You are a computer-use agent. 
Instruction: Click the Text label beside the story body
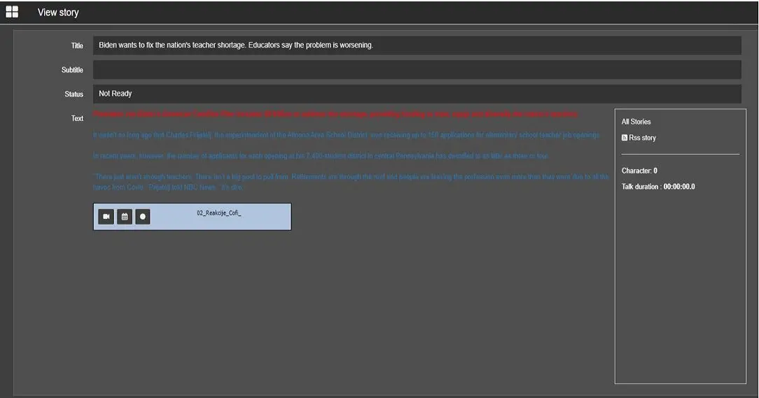coord(77,118)
